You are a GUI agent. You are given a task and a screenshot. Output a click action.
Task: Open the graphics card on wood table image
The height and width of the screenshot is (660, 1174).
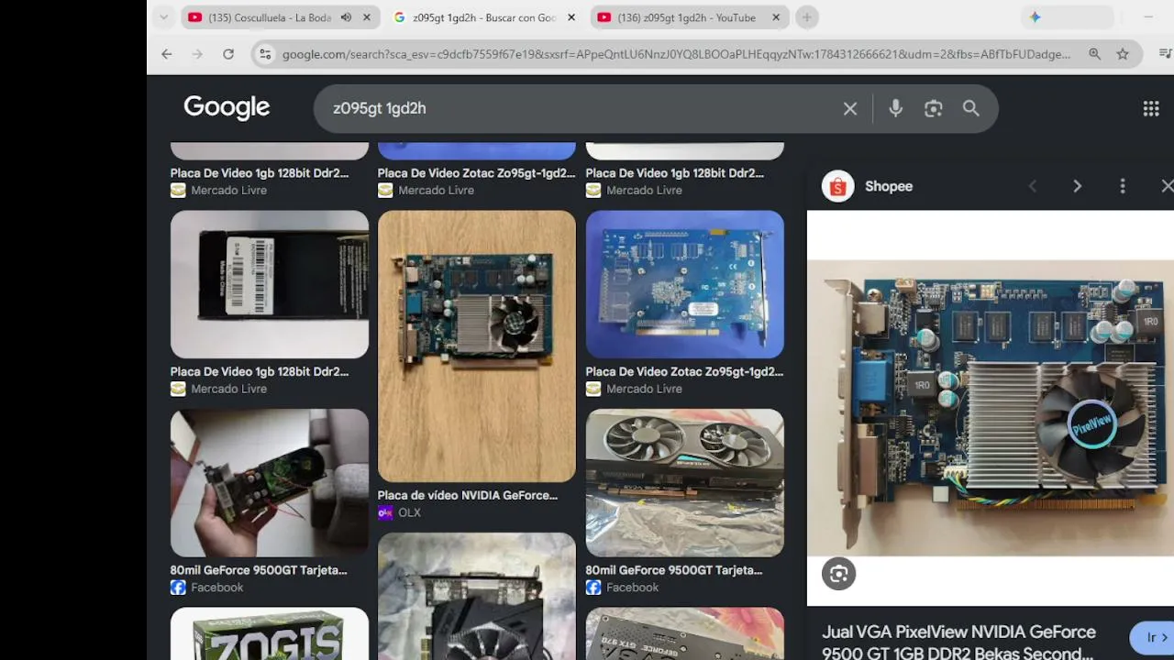point(477,346)
